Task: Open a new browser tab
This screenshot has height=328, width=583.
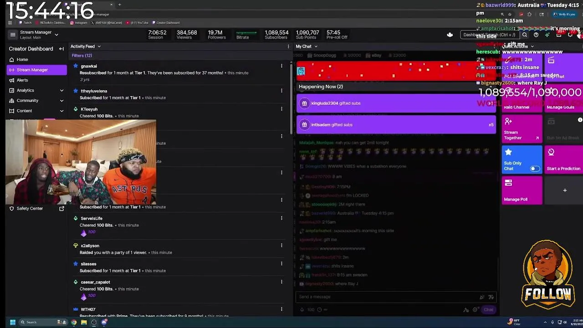Action: coord(119,5)
